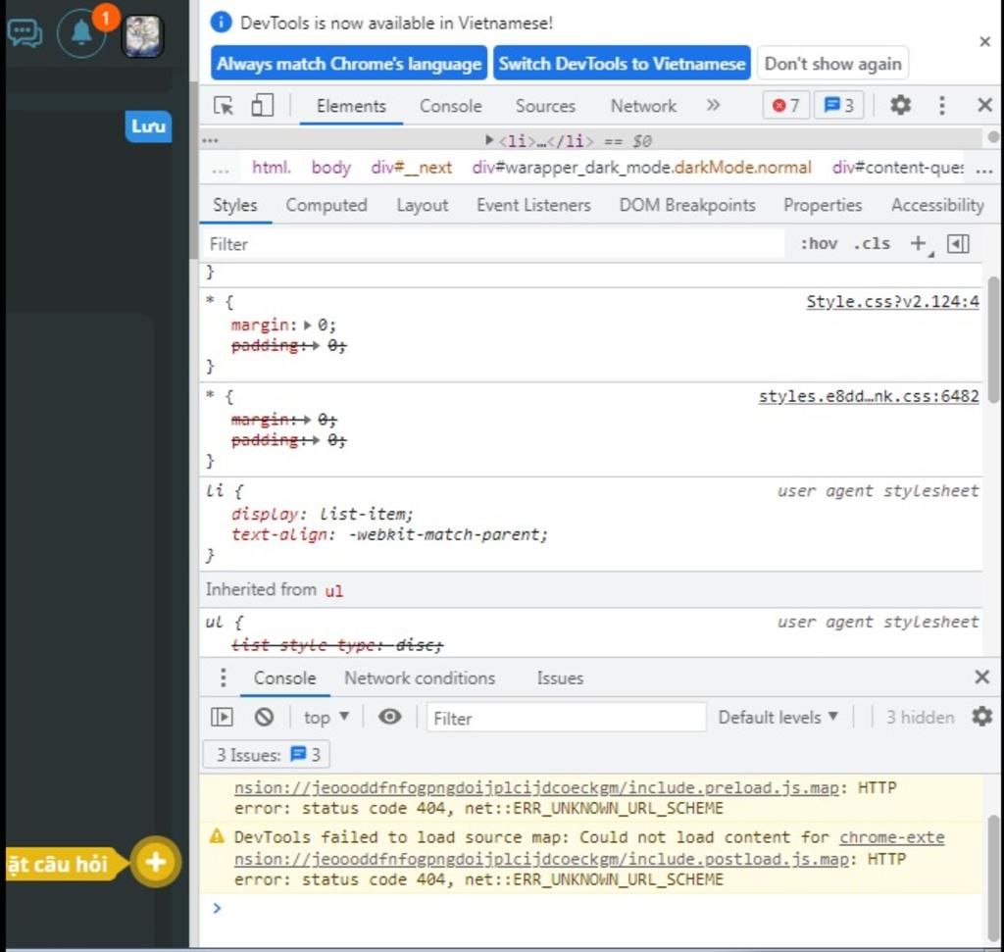The image size is (1004, 952).
Task: Close the DevTools panel
Action: (x=984, y=105)
